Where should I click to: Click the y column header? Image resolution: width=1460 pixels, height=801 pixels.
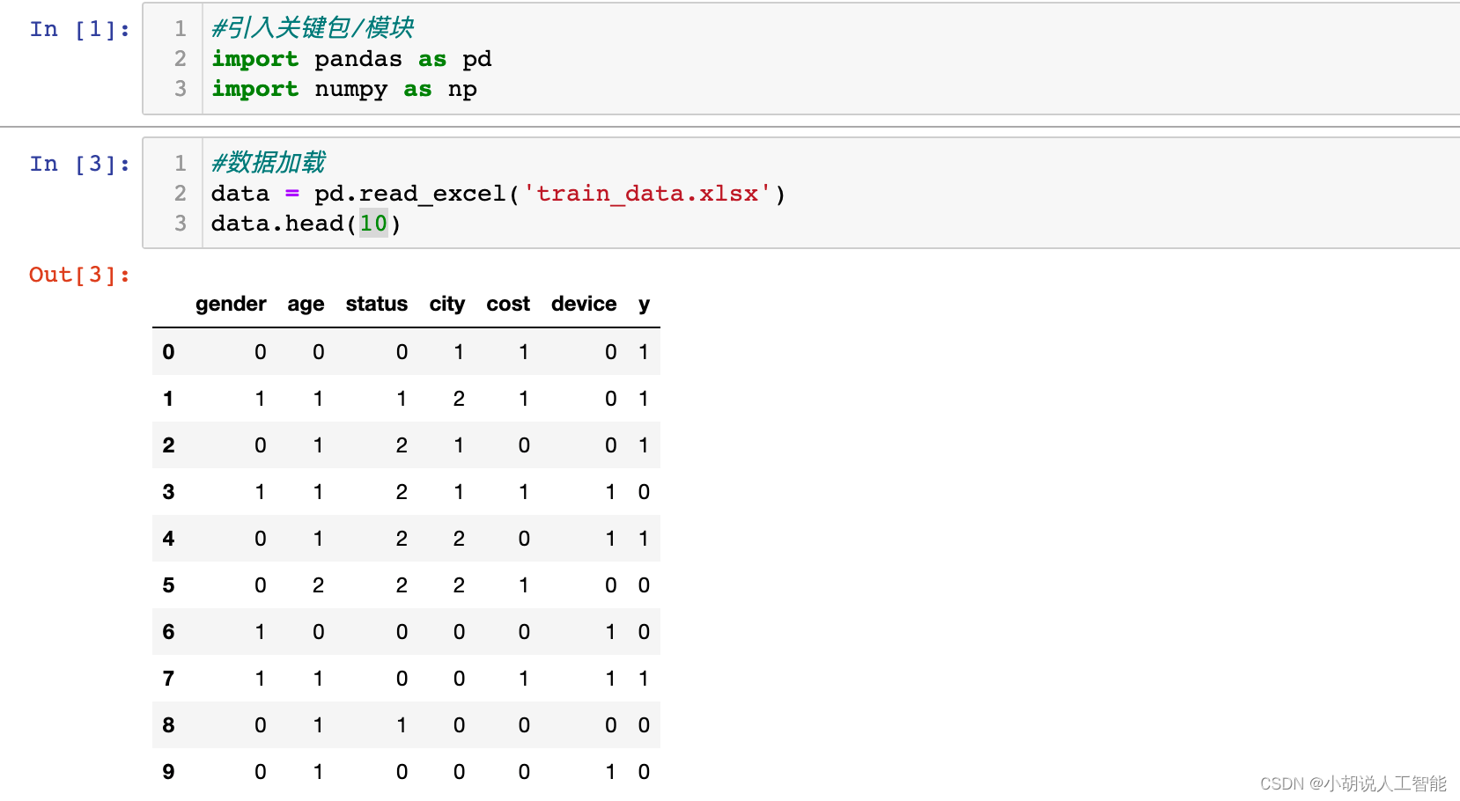click(x=645, y=304)
